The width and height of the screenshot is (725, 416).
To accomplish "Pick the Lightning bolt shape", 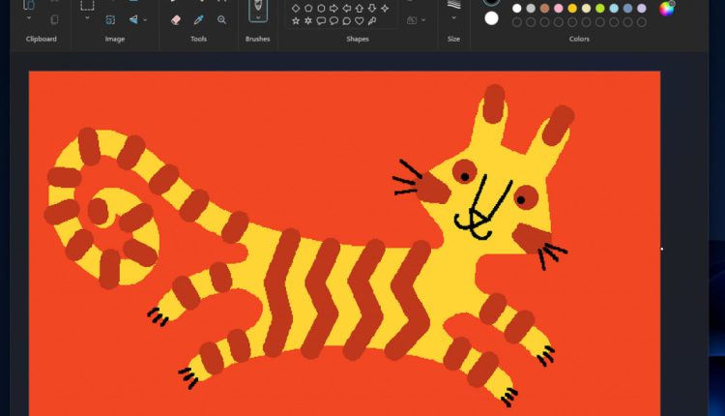I will click(x=372, y=21).
